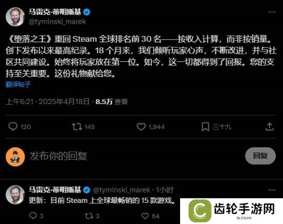Image resolution: width=283 pixels, height=224 pixels.
Task: Like the update reply with 64 likes
Action: 145,216
